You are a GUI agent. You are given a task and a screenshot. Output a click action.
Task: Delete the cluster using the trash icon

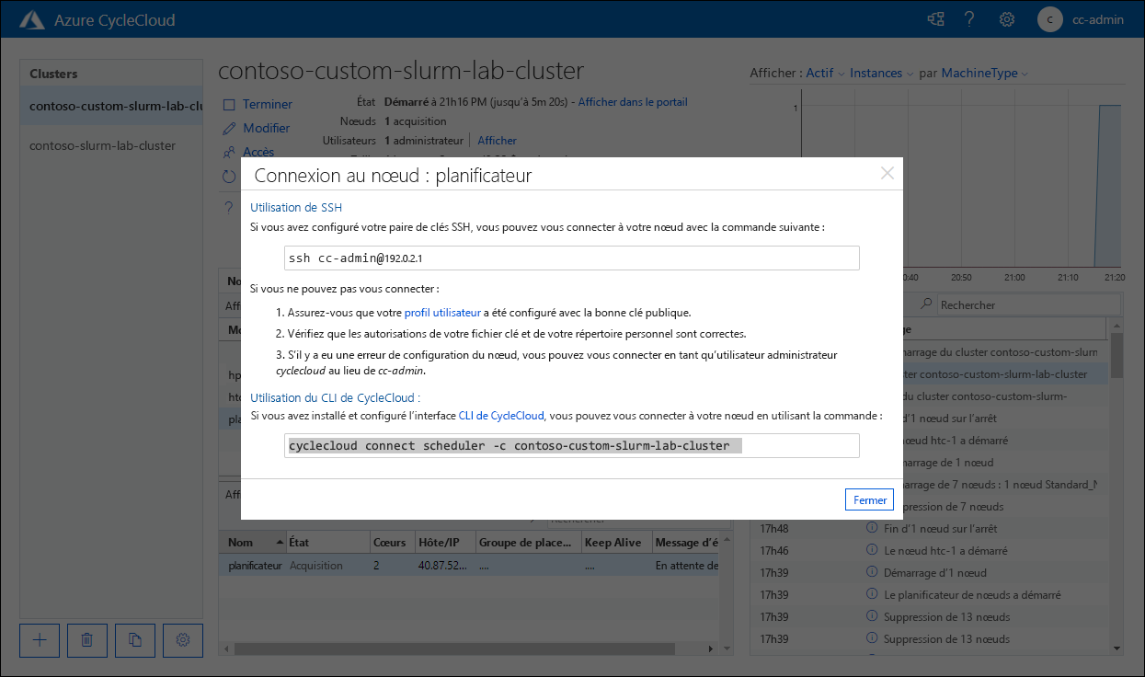(x=86, y=640)
